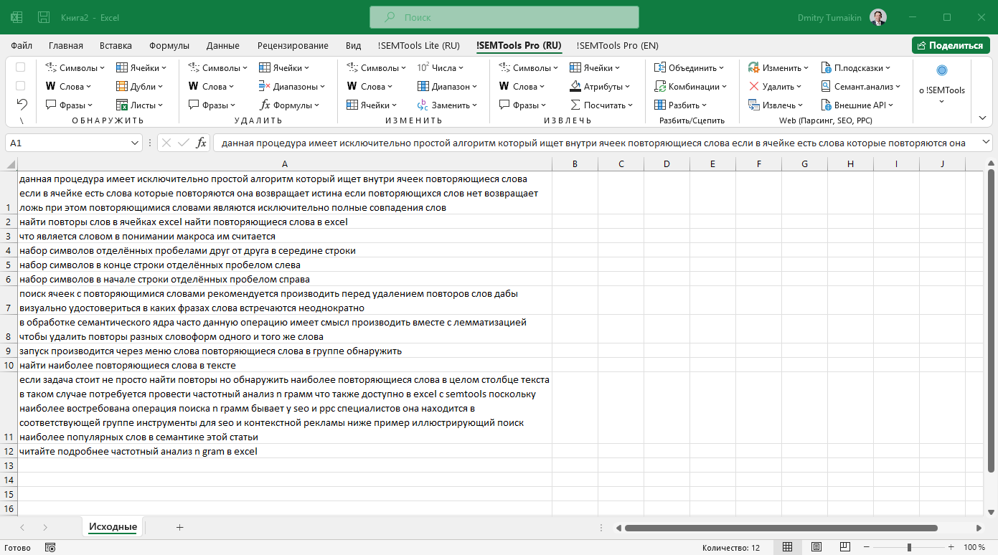Open Символы in the УДАЛИТЬ group
Screen dimensions: 998x555
tap(217, 68)
